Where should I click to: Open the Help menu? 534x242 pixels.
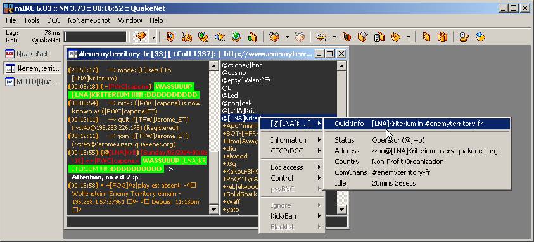156,20
